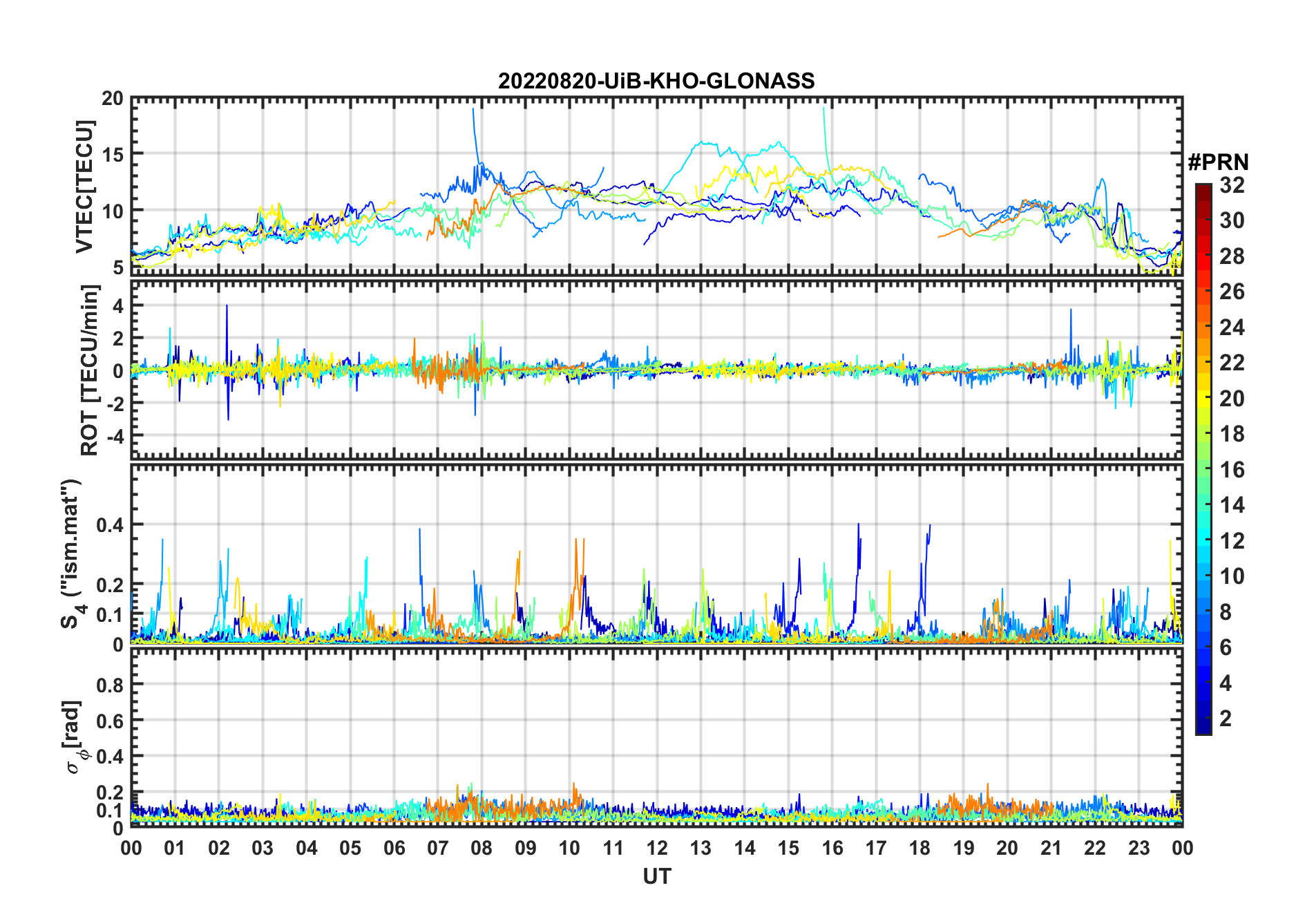Click the "32" tick on PRN colorbar
The width and height of the screenshot is (1314, 919).
click(x=1232, y=185)
